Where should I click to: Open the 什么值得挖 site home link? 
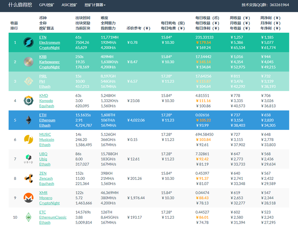(20, 5)
